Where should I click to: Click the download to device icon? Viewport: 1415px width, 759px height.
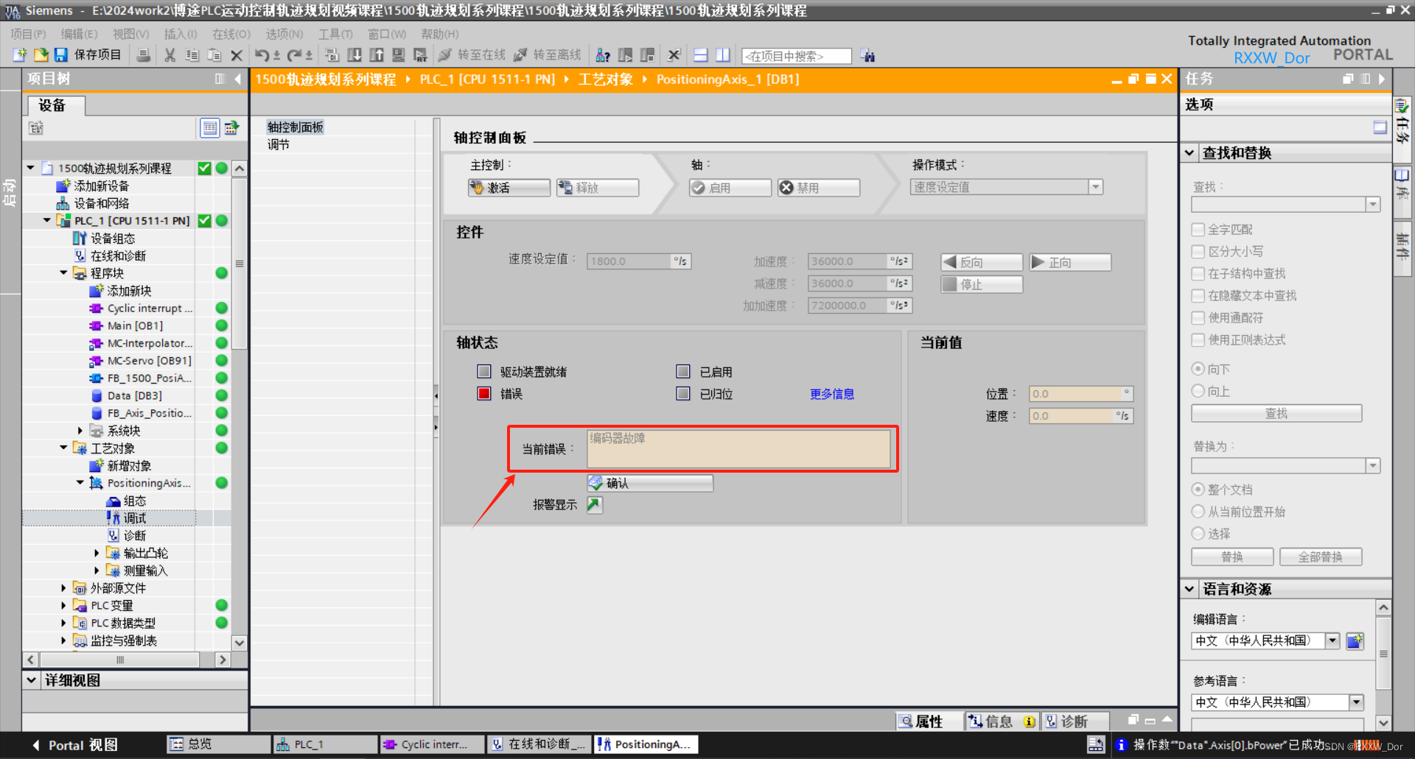[x=354, y=55]
